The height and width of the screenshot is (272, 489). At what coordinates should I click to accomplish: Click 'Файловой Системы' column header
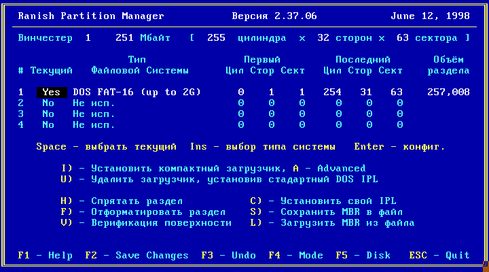coord(140,71)
